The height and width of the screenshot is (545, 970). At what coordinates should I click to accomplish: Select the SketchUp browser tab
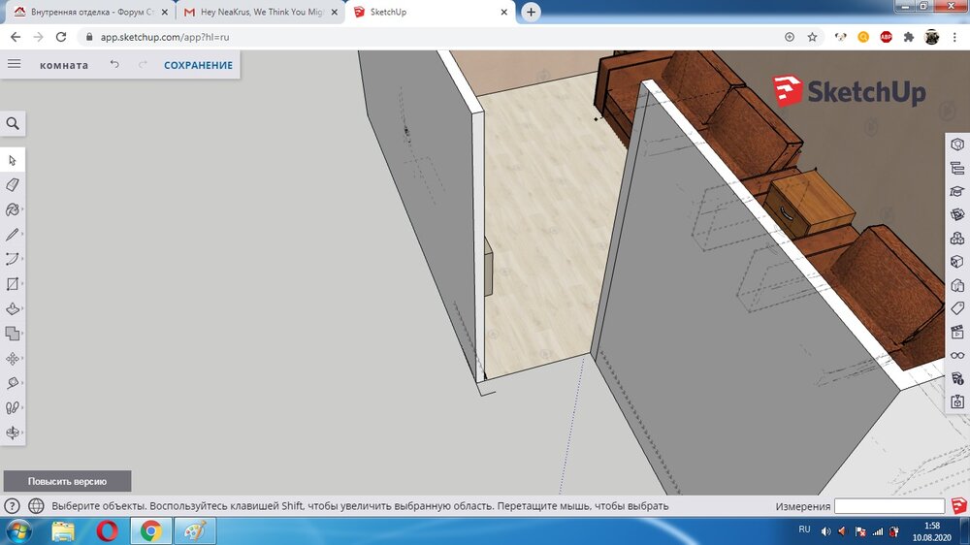(x=430, y=12)
